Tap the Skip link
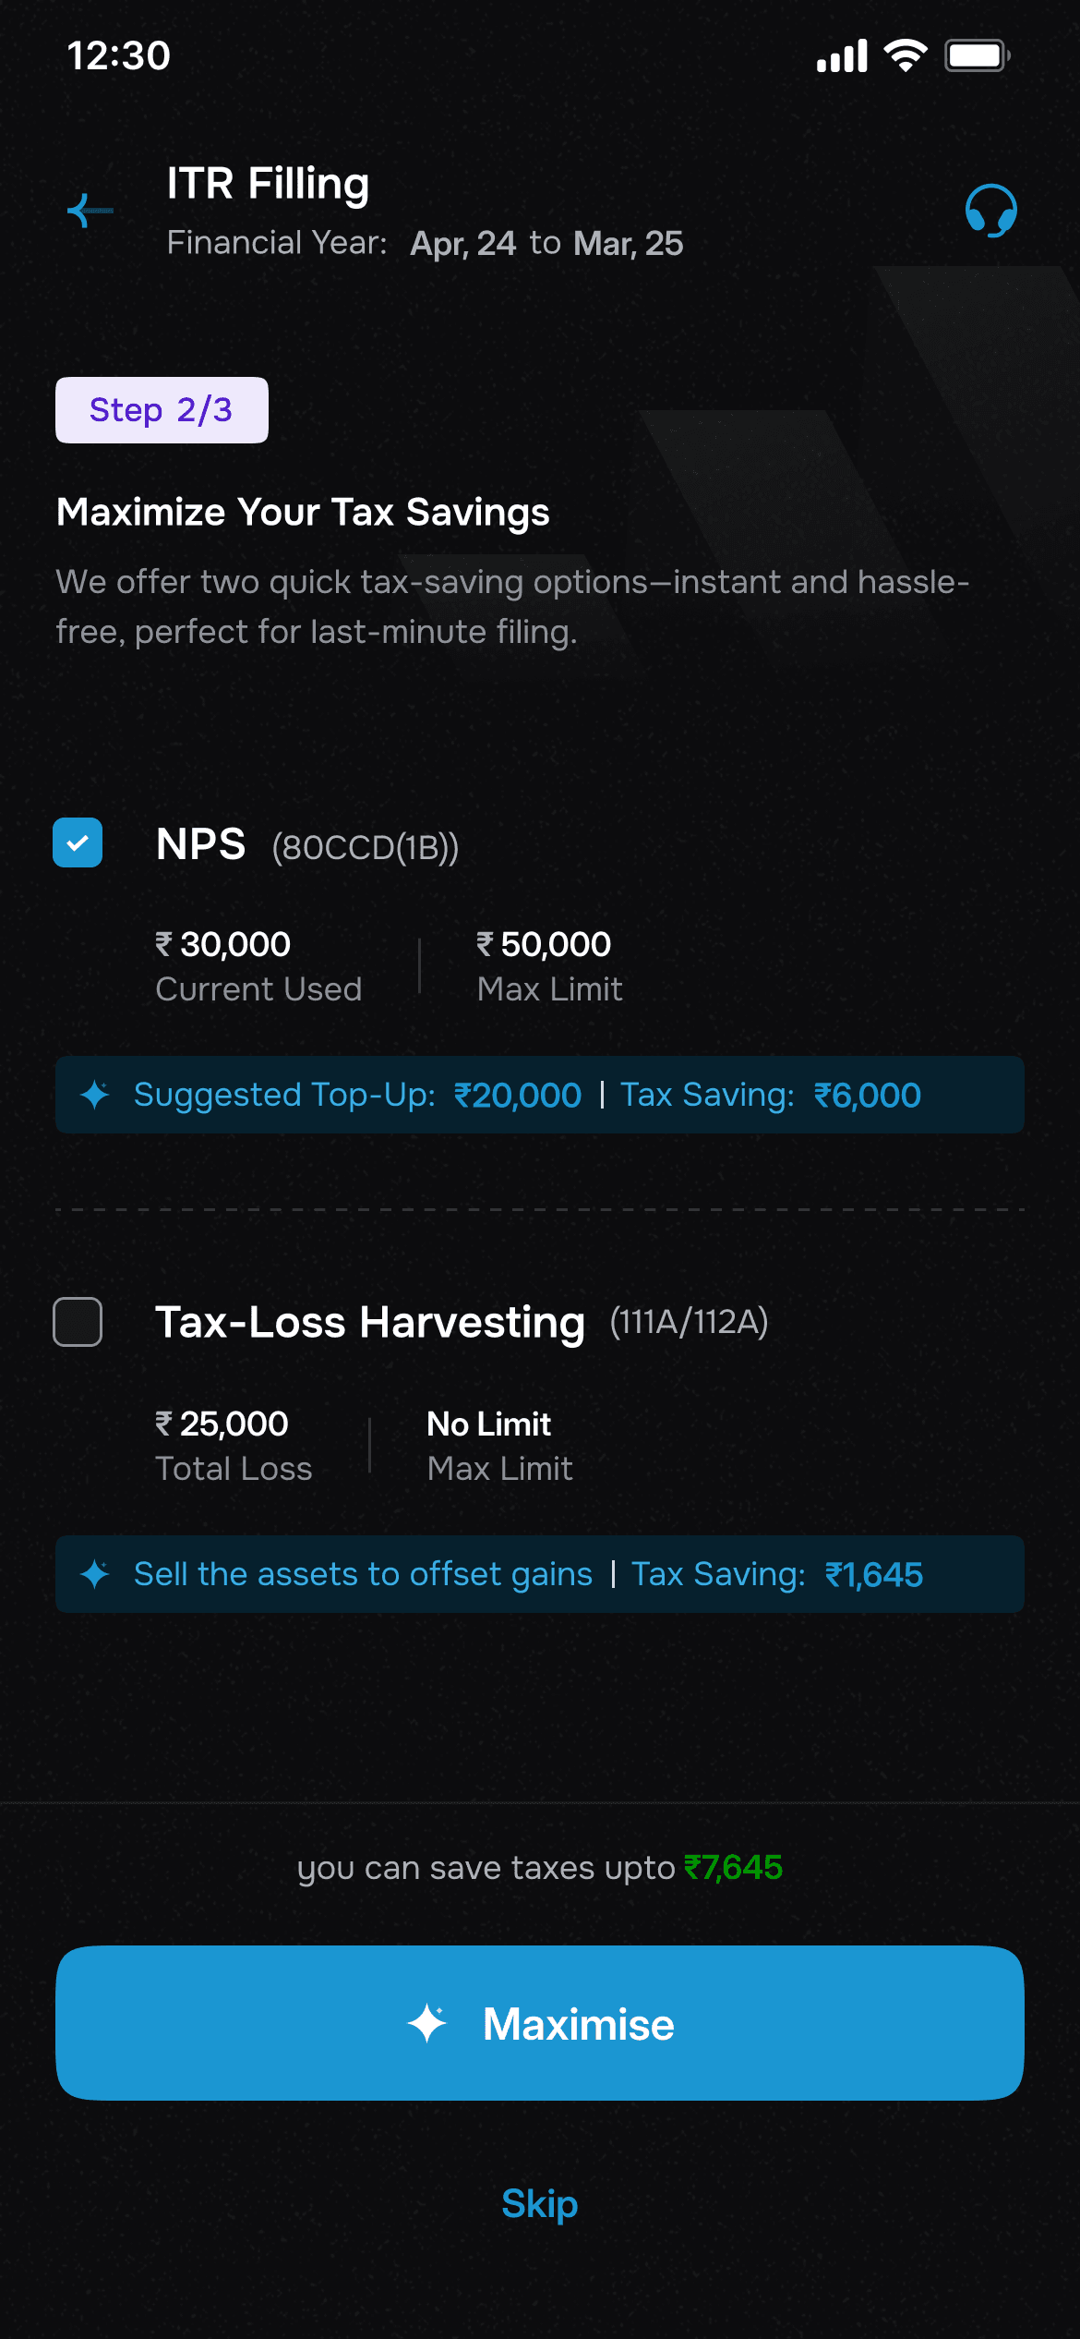The image size is (1080, 2339). (x=540, y=2204)
